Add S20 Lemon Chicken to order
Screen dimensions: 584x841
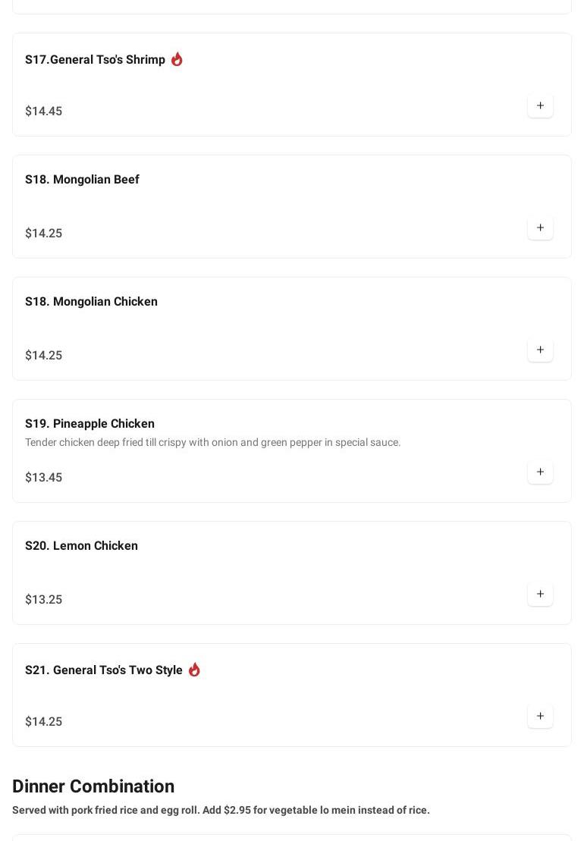[540, 595]
